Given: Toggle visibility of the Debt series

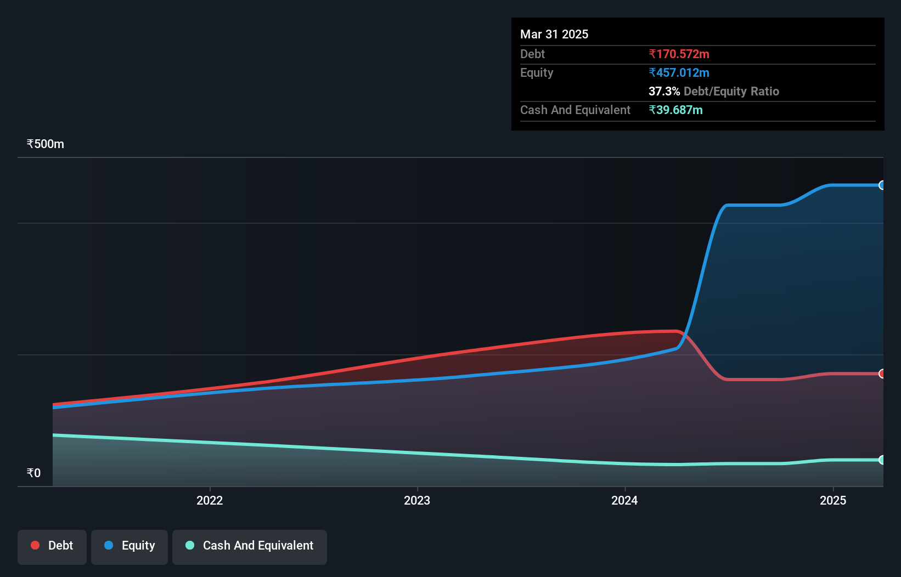Looking at the screenshot, I should 52,546.
